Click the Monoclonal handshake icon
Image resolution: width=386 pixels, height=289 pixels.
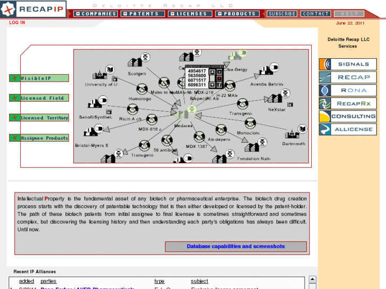[x=251, y=124]
